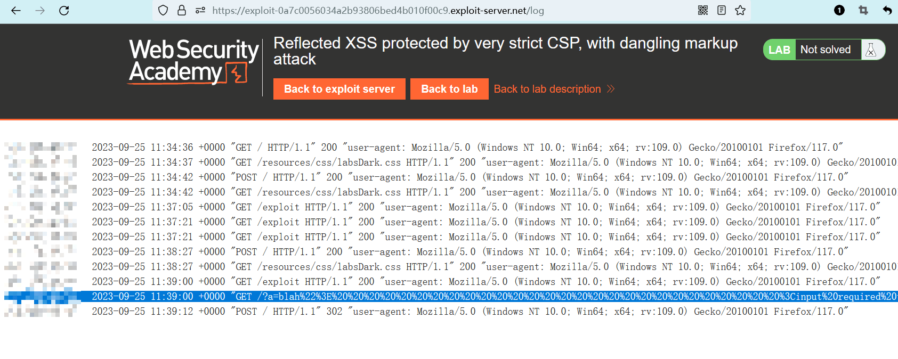Open site permissions icon in address bar
The height and width of the screenshot is (359, 898).
coord(200,11)
